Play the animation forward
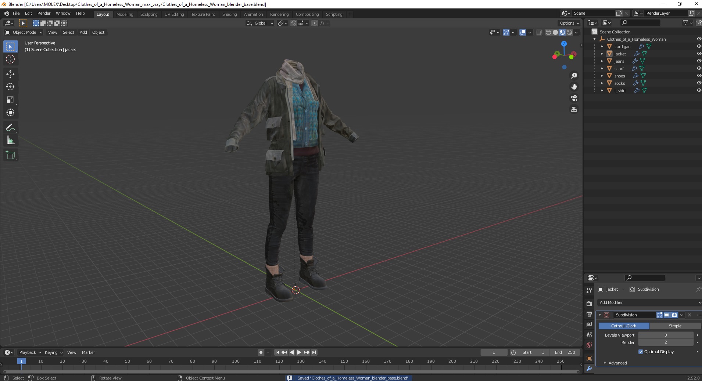Viewport: 702px width, 381px height. click(x=299, y=352)
